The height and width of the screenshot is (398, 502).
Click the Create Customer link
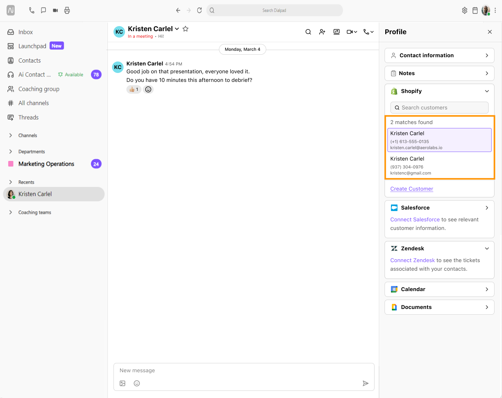tap(412, 189)
